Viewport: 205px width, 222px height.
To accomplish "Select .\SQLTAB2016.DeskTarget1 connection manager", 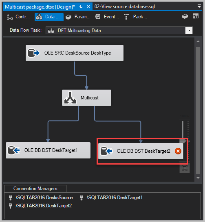I will (111, 198).
